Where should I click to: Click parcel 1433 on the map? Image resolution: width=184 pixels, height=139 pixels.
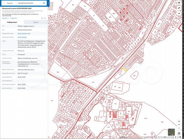coord(134,76)
